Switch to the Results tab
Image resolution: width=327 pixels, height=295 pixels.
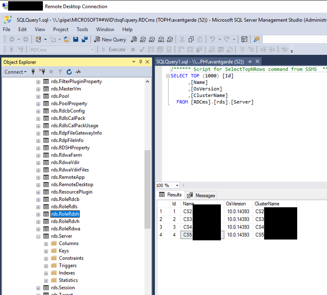pyautogui.click(x=170, y=195)
